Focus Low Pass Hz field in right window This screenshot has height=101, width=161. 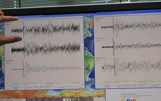122,87
